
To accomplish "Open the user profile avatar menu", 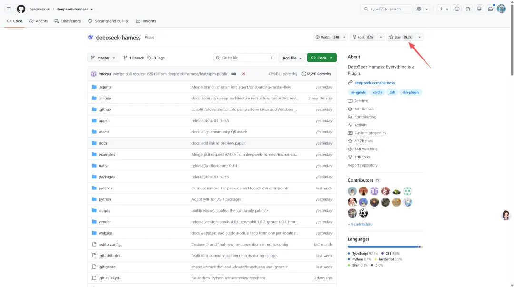I will click(501, 9).
